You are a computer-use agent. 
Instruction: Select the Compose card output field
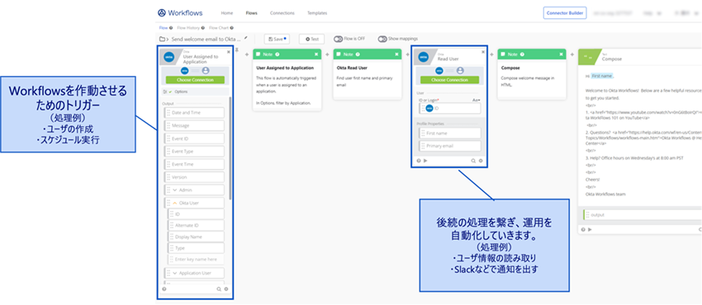tap(643, 215)
